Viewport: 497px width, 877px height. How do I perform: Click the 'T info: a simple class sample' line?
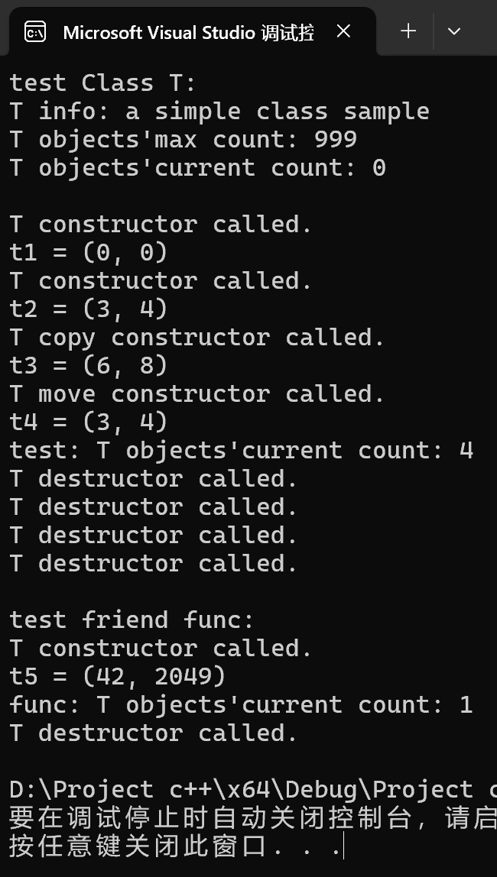pos(219,112)
